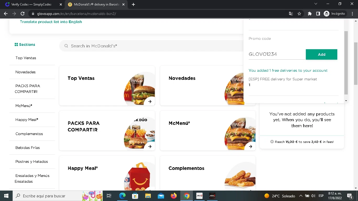
Task: Open tab search dropdown chevron
Action: point(316,4)
